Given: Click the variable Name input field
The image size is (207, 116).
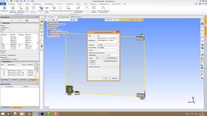Looking at the screenshot, I should (108, 36).
